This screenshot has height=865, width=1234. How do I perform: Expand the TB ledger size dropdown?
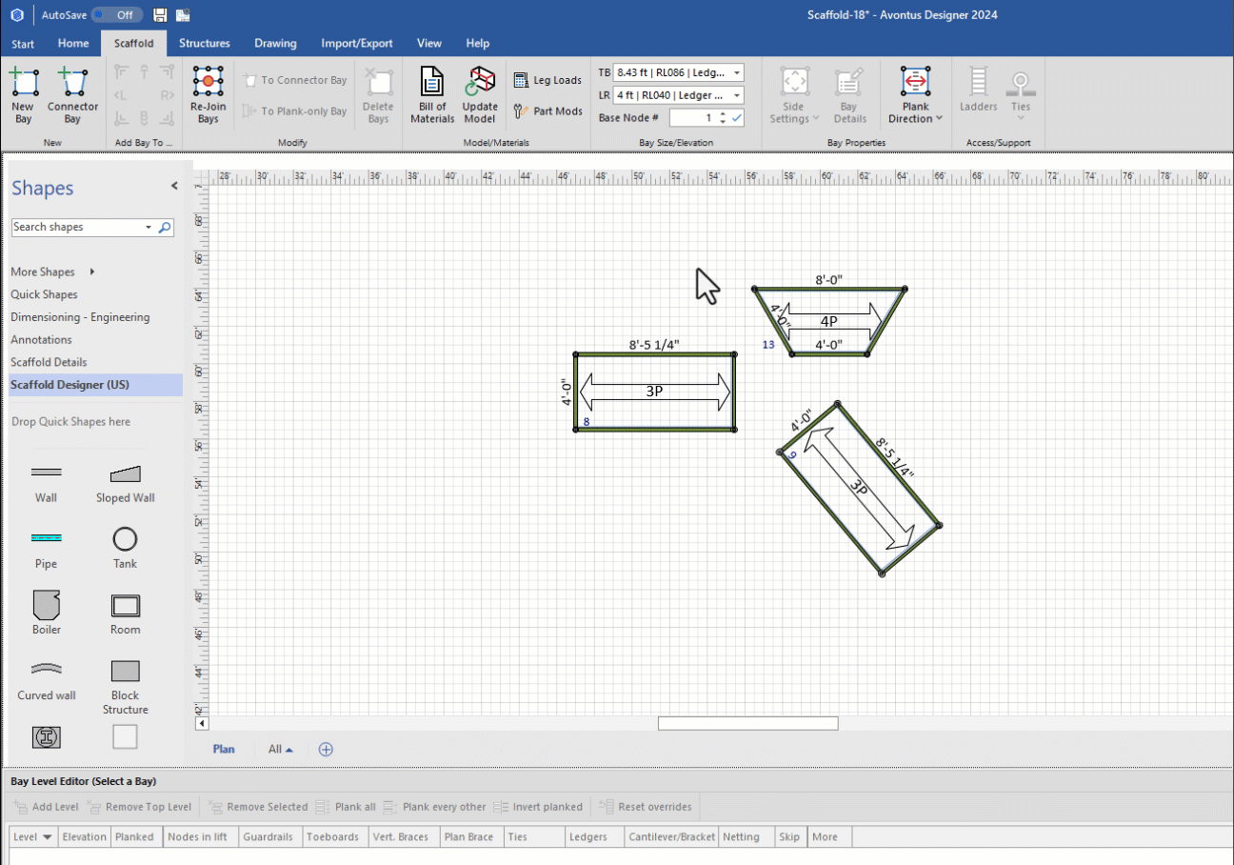coord(737,72)
